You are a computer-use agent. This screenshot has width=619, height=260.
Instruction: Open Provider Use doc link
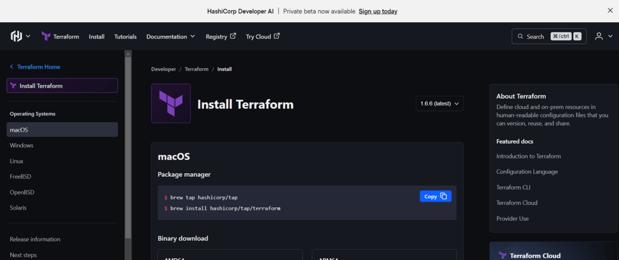(512, 219)
